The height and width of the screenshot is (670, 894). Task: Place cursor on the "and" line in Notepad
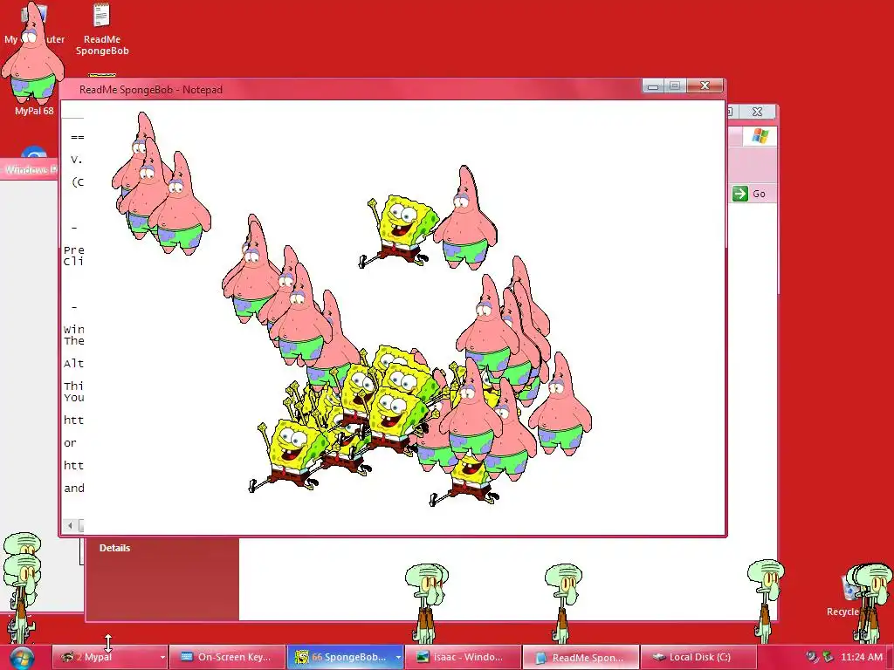[x=74, y=489]
